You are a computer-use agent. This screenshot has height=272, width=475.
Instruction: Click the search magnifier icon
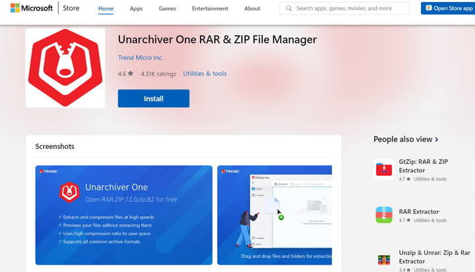(289, 8)
